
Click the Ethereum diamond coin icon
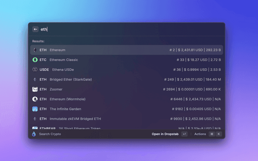pos(35,50)
